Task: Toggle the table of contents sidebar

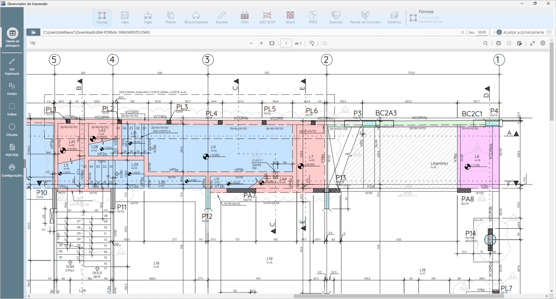Action: [x=33, y=43]
